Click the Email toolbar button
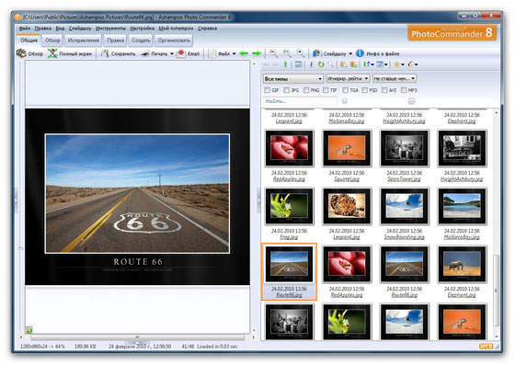This screenshot has height=365, width=515. [x=189, y=53]
